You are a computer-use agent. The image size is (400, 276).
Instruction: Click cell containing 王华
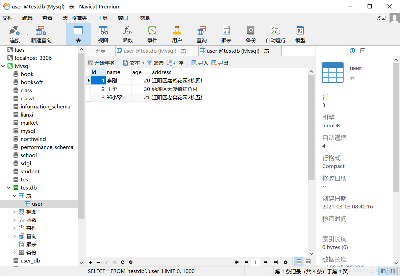pos(119,89)
